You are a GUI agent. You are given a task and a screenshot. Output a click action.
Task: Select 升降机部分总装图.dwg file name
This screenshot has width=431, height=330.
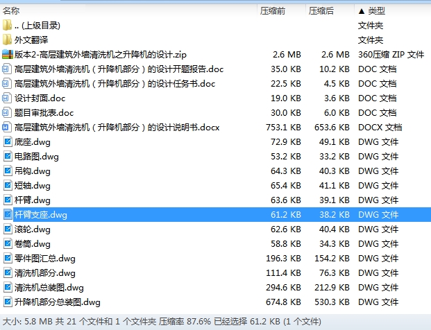point(57,302)
